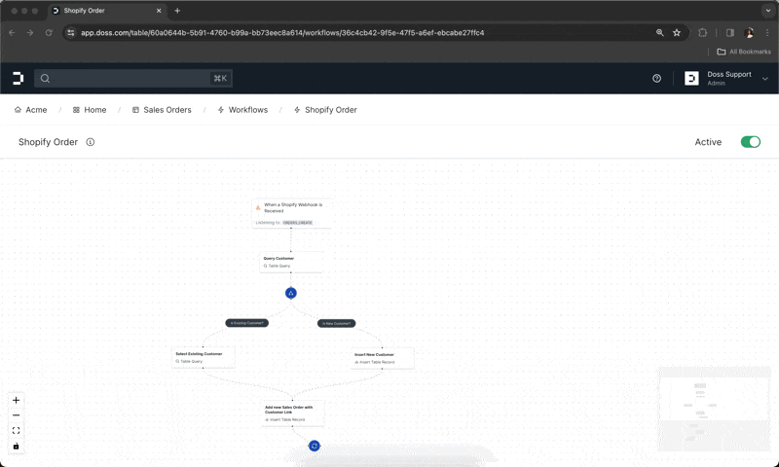The width and height of the screenshot is (779, 467).
Task: Click the workflow minimap
Action: (714, 409)
